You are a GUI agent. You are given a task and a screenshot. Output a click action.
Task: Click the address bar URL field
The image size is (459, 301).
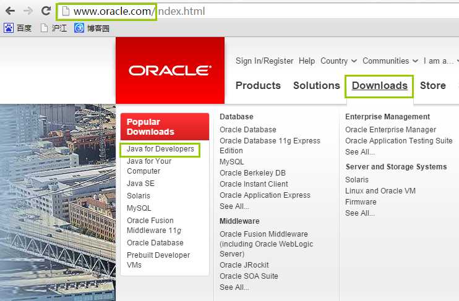[257, 11]
